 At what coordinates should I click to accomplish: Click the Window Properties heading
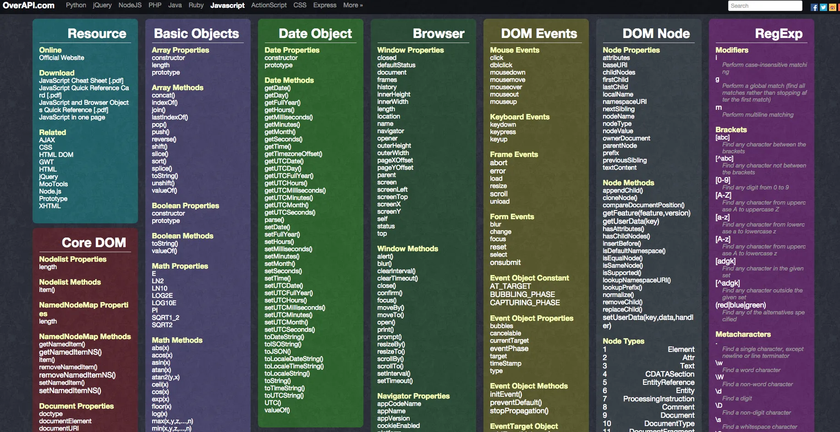pos(411,50)
